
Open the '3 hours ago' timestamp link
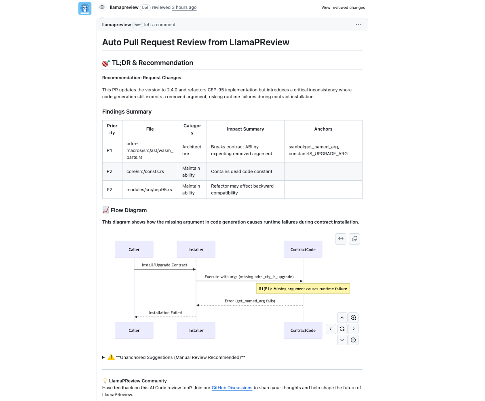point(184,8)
